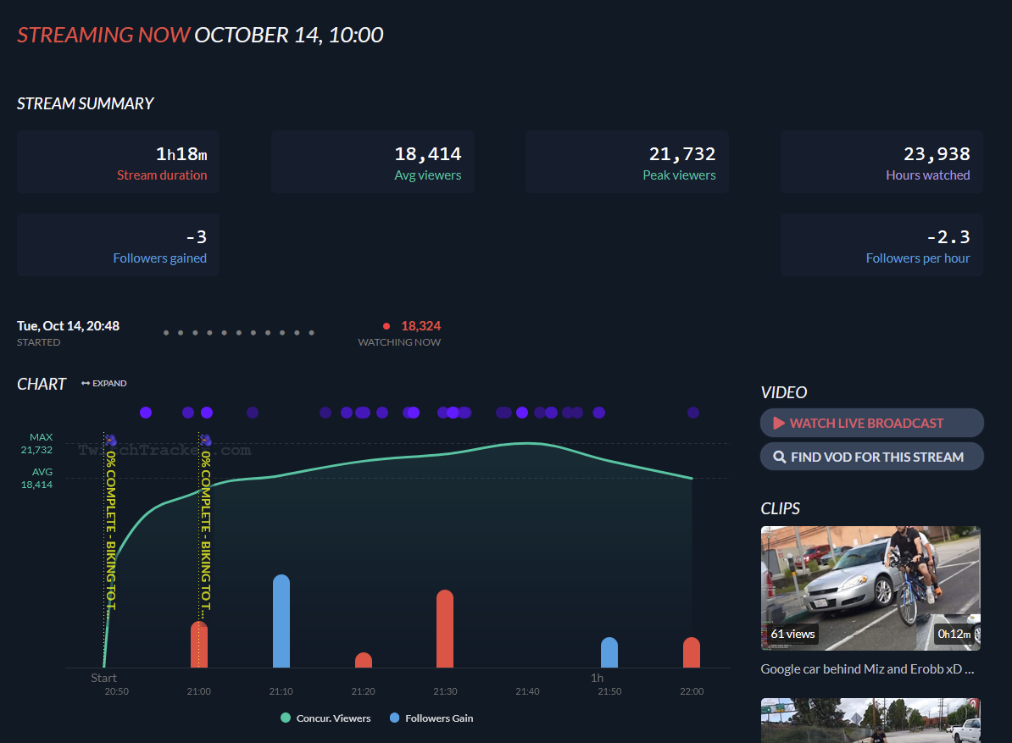The width and height of the screenshot is (1012, 743).
Task: Open the Google car behind Miz clip thumbnail
Action: coord(870,588)
